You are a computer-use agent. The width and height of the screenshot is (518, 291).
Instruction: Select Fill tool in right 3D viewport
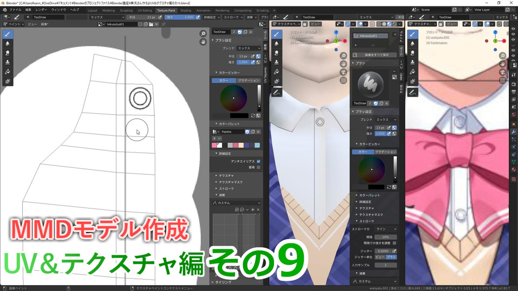click(412, 72)
